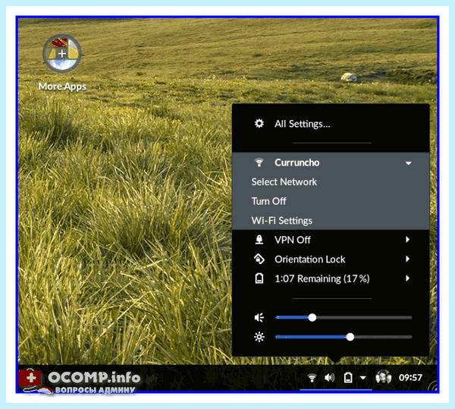Expand the Orientation Lock submenu arrow
The image size is (455, 409).
pyautogui.click(x=408, y=259)
